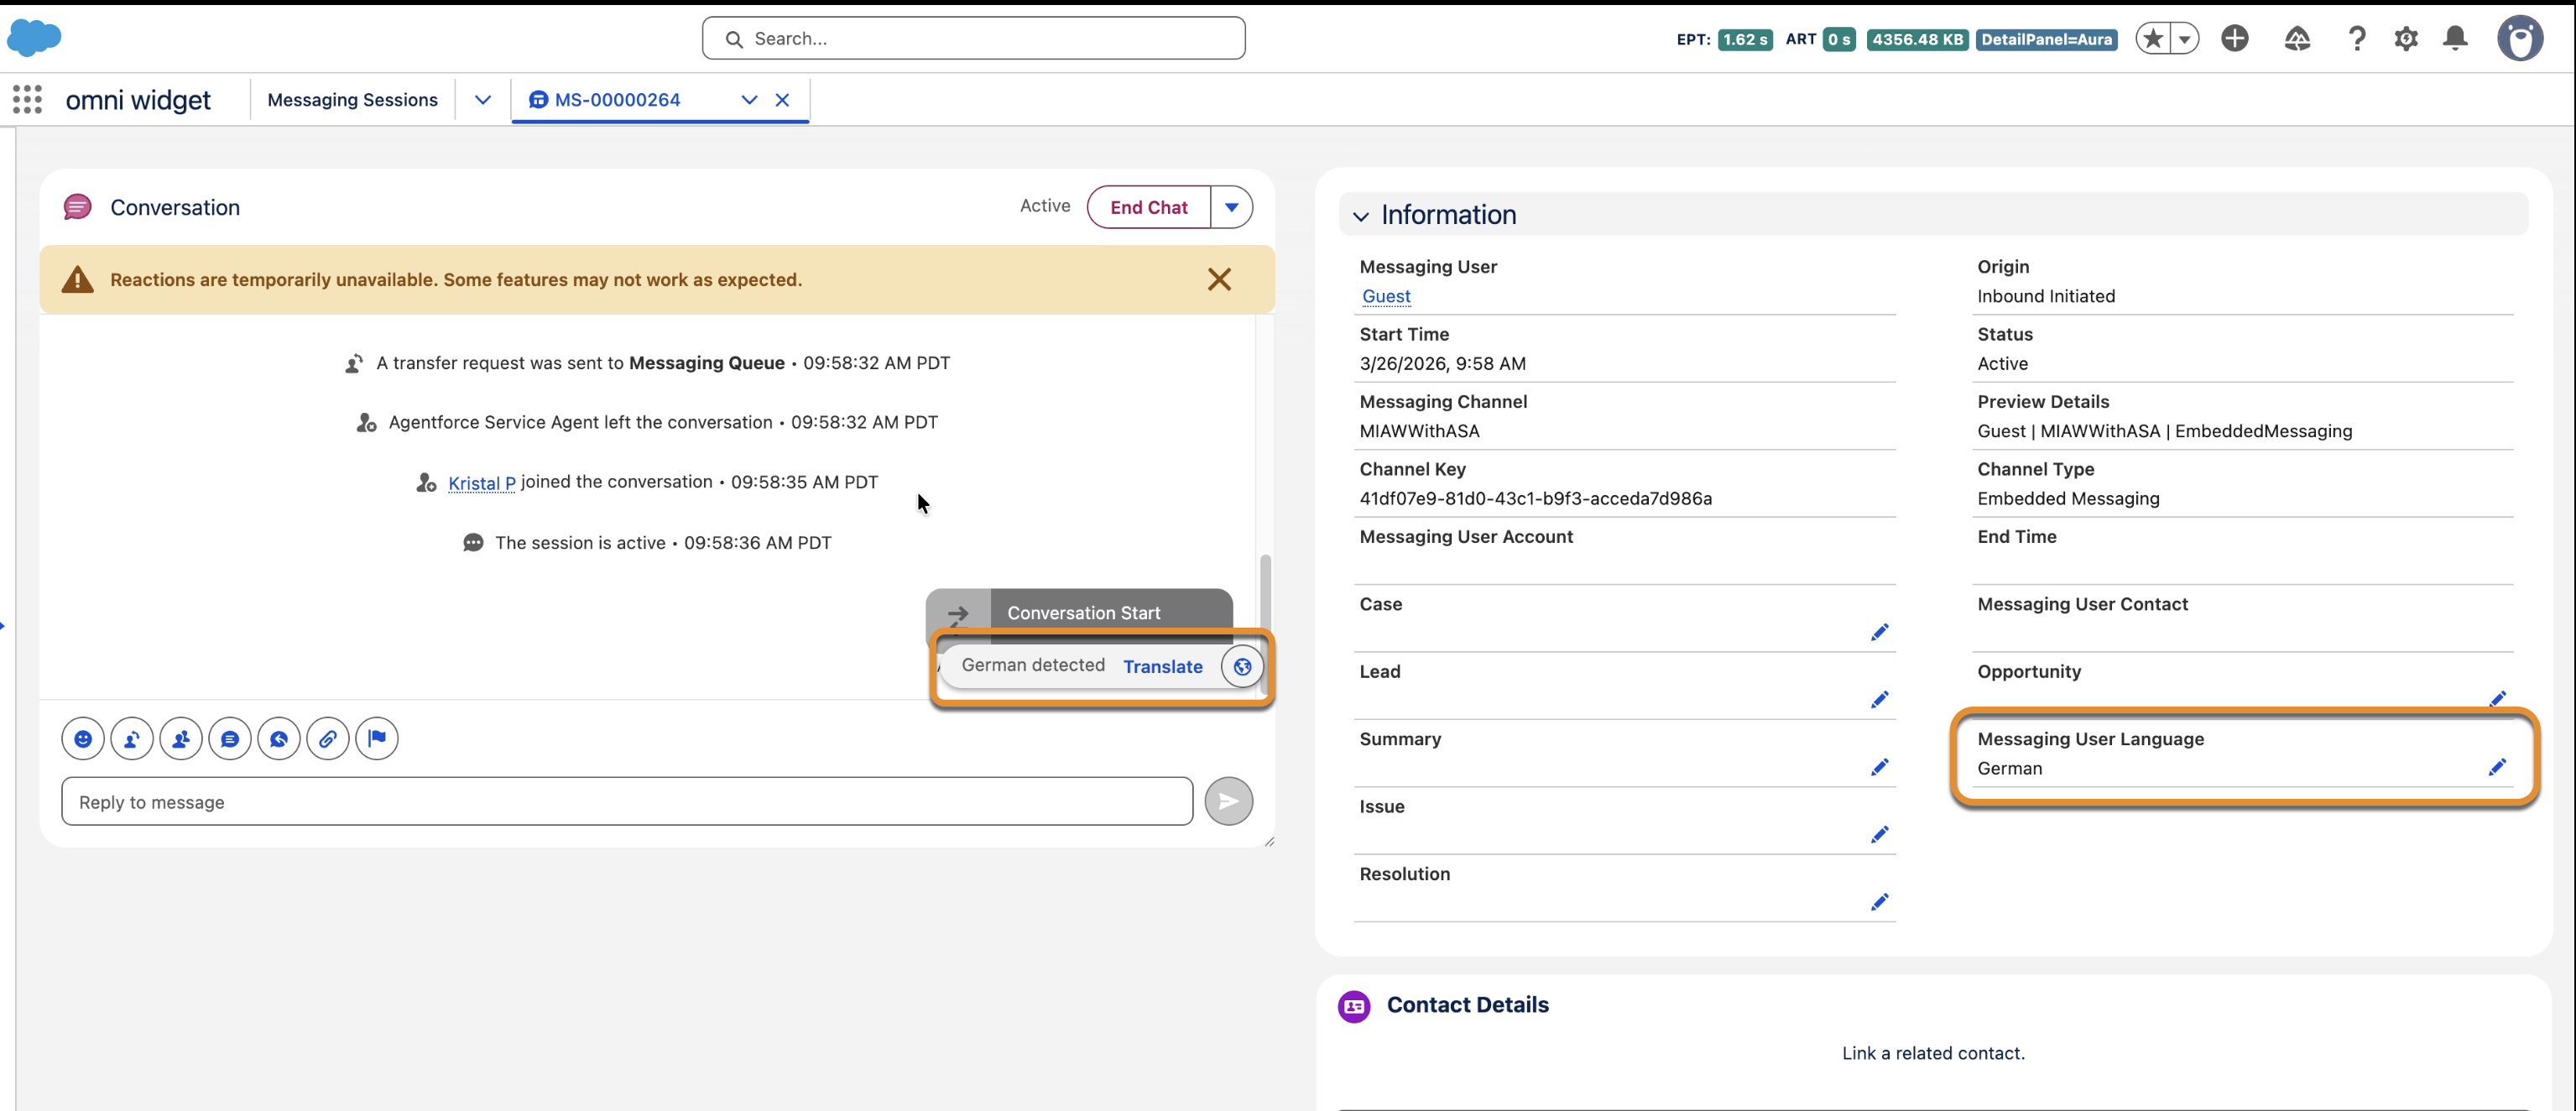This screenshot has width=2576, height=1111.
Task: Open the End Chat dropdown arrow
Action: (1232, 207)
